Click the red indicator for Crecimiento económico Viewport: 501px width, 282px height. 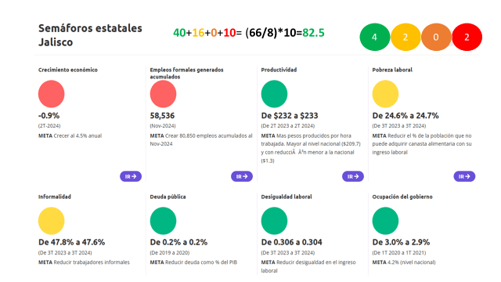pos(52,94)
